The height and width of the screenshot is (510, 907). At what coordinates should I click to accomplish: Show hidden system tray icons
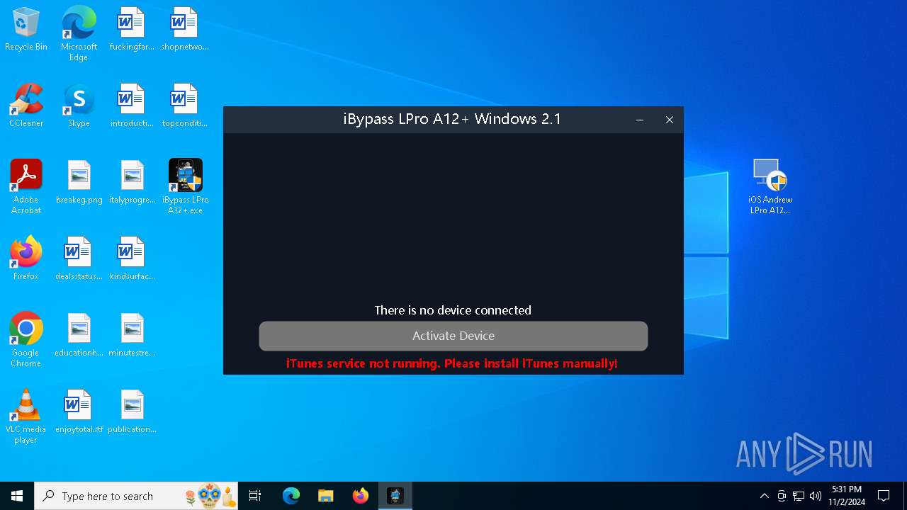pyautogui.click(x=764, y=496)
